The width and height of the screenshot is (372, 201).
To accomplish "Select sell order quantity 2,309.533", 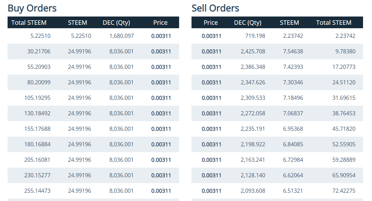I will [253, 98].
